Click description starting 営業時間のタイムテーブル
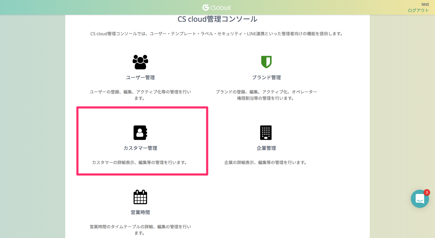This screenshot has width=435, height=238. point(140,230)
